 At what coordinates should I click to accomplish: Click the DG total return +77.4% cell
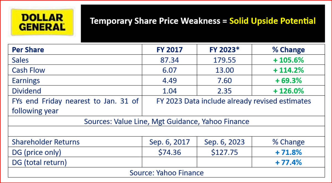click(289, 163)
